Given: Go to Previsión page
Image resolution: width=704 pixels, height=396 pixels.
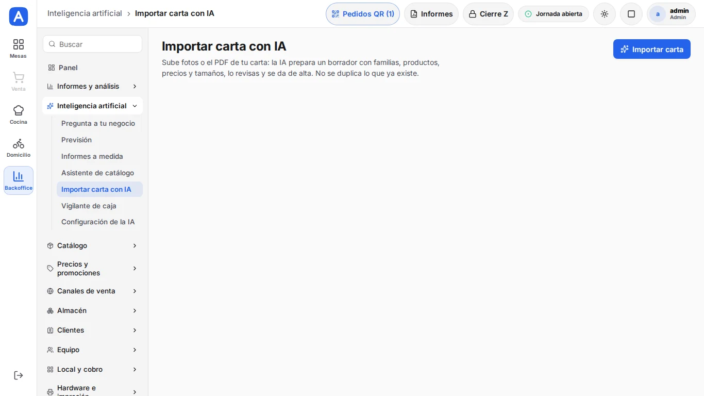Looking at the screenshot, I should [99, 140].
